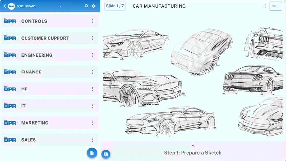The width and height of the screenshot is (286, 161).
Task: Select the FINANCE library item
Action: (50, 72)
